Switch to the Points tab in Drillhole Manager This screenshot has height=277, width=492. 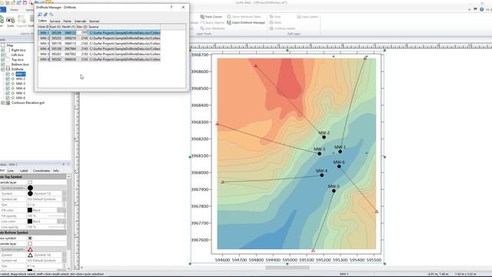pos(67,21)
